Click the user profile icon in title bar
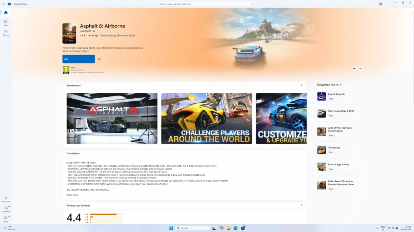This screenshot has height=232, width=414. coord(381,4)
